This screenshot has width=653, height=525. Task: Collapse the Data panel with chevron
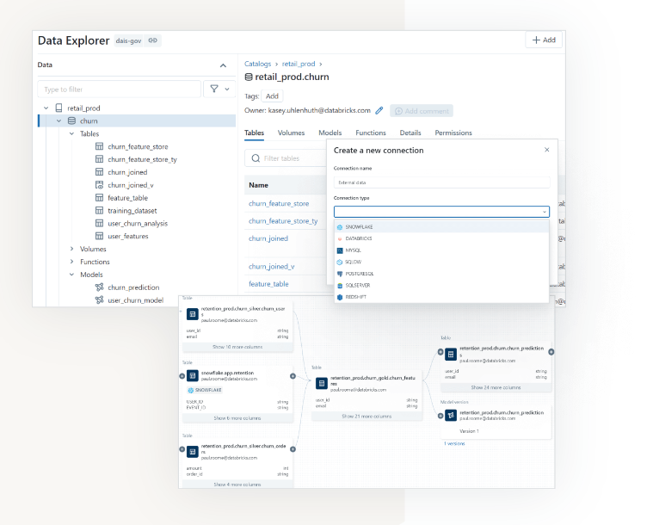tap(223, 65)
